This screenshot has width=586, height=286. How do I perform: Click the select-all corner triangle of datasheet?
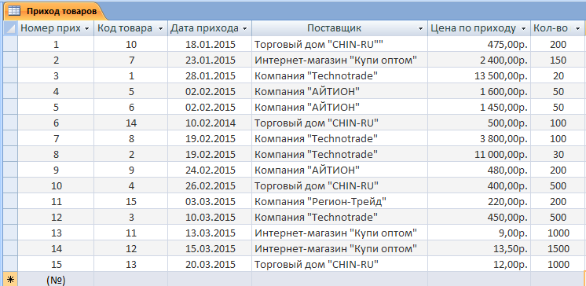pos(11,28)
